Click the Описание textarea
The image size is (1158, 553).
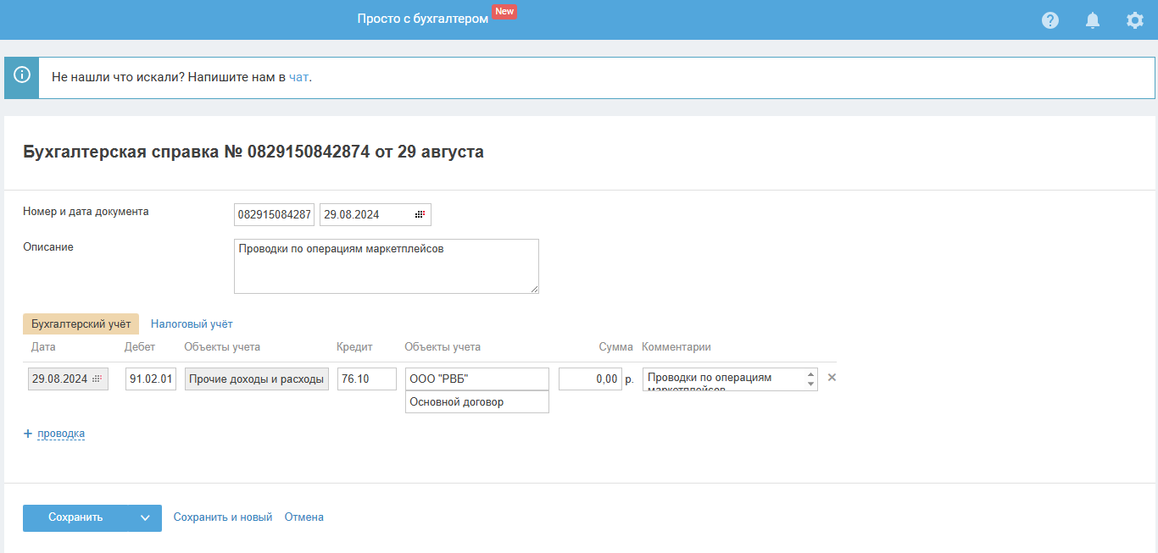(387, 267)
